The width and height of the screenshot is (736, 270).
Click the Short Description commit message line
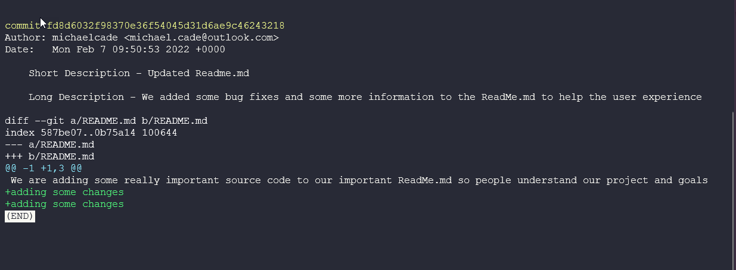point(139,73)
